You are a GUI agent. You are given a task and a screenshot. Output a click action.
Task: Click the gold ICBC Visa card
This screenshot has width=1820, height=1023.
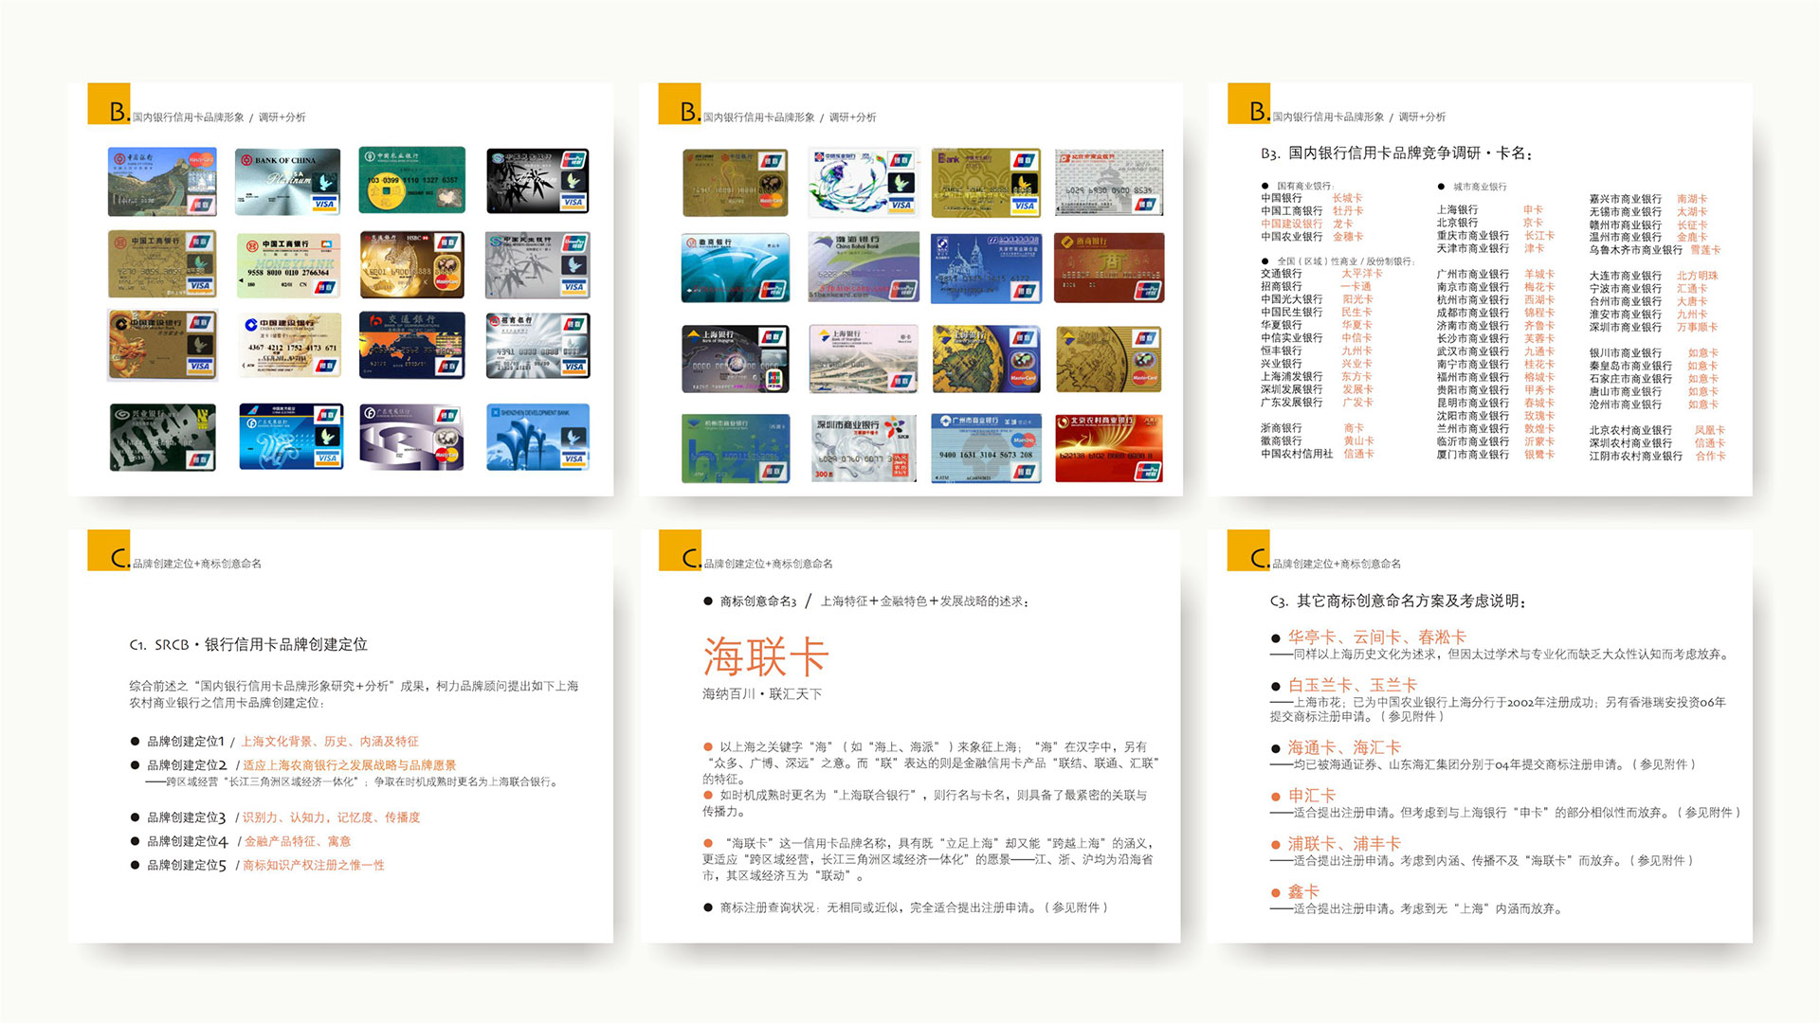(x=162, y=263)
